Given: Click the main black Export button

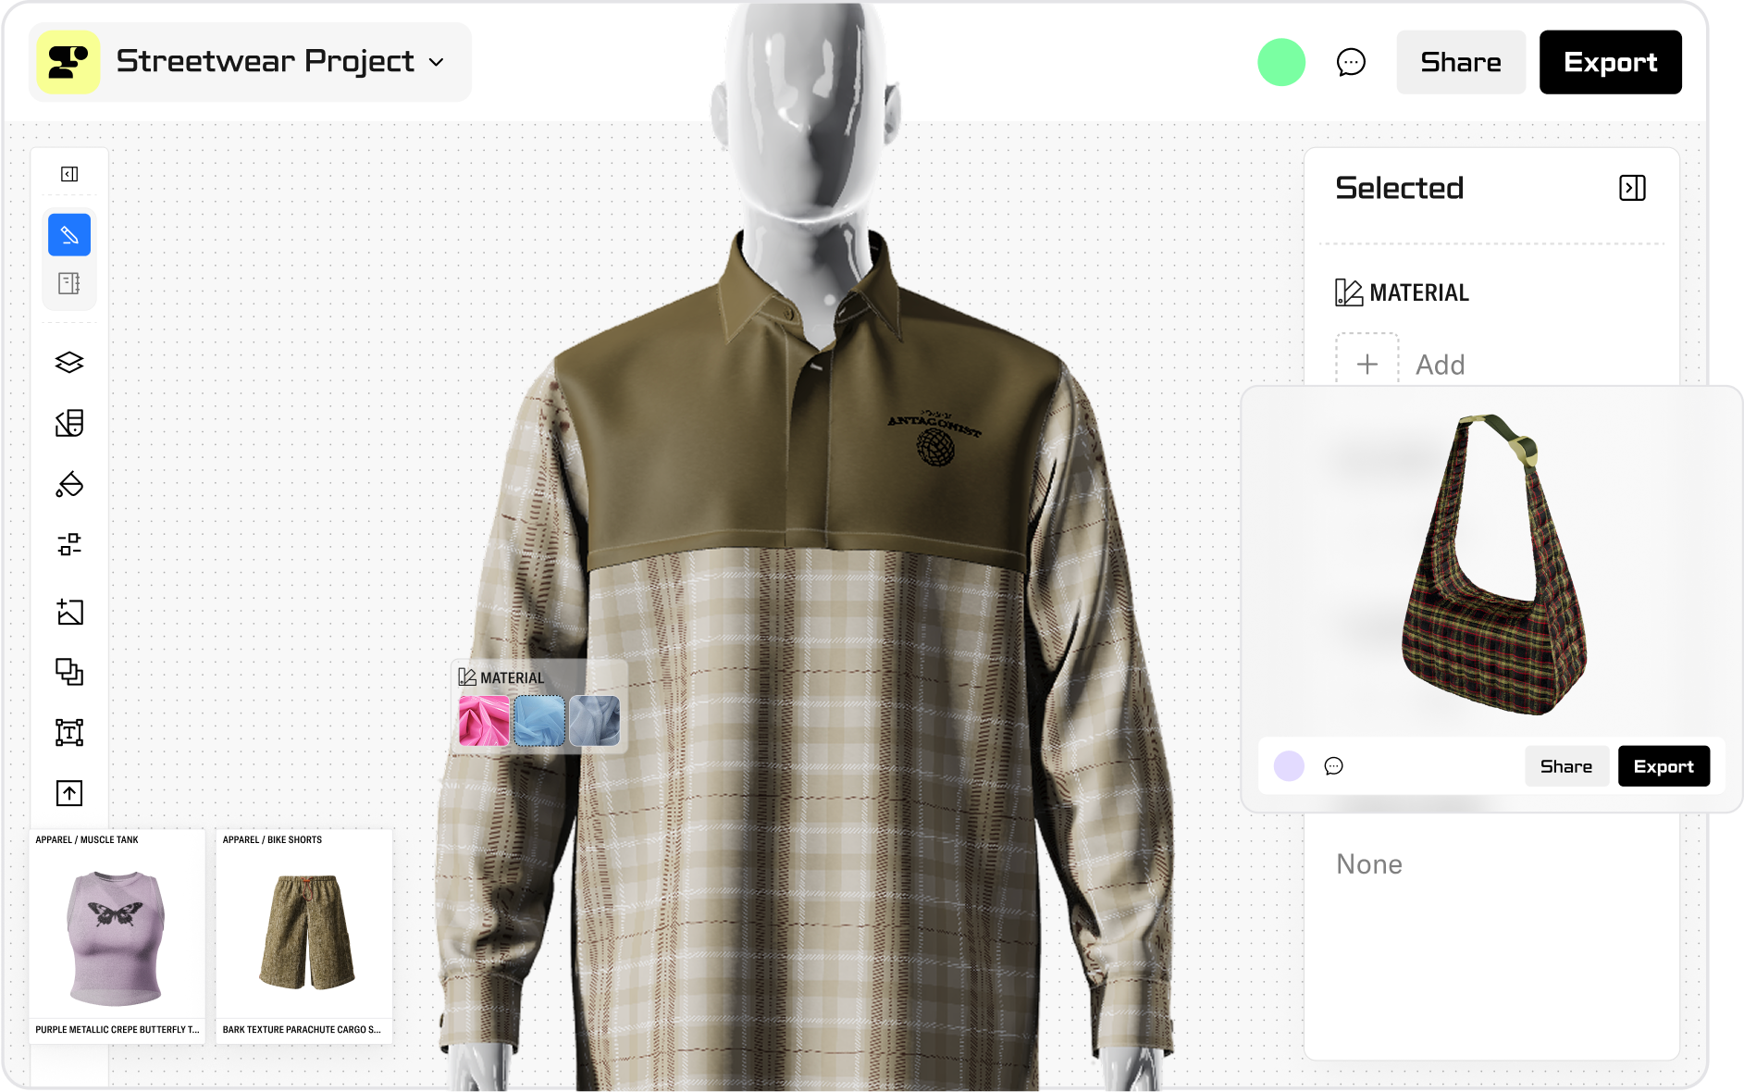Looking at the screenshot, I should click(x=1611, y=62).
